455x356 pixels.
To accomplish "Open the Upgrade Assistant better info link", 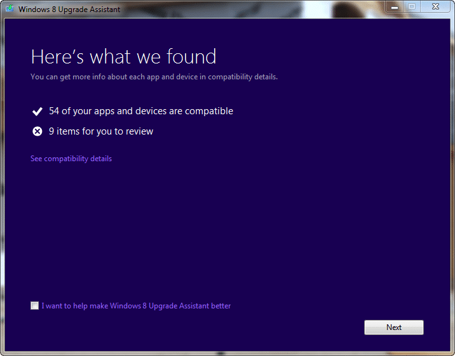I will click(x=136, y=306).
